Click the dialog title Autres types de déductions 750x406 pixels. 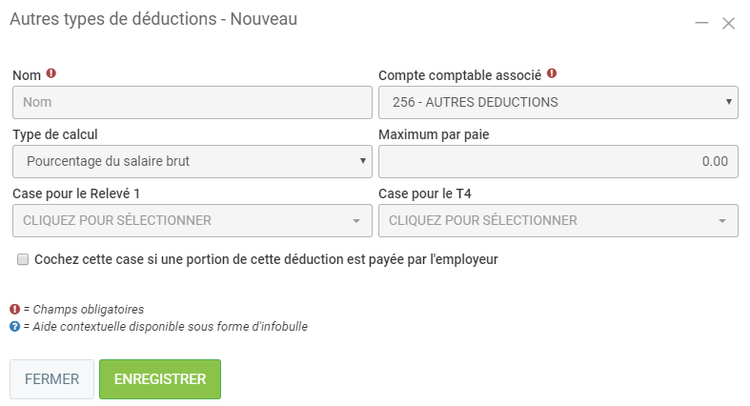pos(152,20)
